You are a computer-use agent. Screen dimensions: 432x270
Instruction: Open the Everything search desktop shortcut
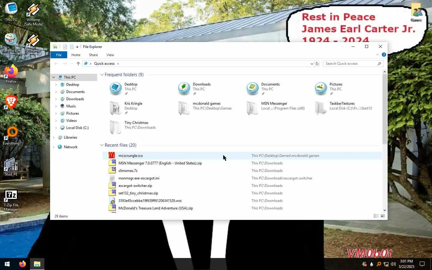coord(11,136)
